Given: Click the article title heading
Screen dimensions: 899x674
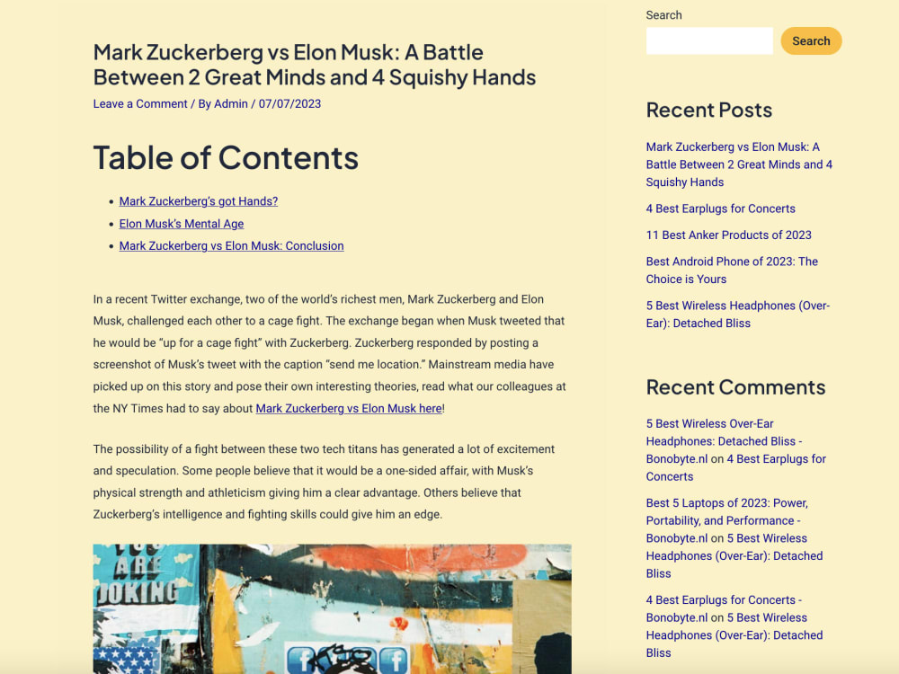Looking at the screenshot, I should (315, 65).
